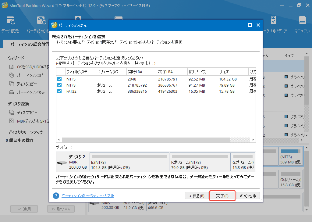Select パーティション復元 in sidebar wizard list

[x=27, y=92]
